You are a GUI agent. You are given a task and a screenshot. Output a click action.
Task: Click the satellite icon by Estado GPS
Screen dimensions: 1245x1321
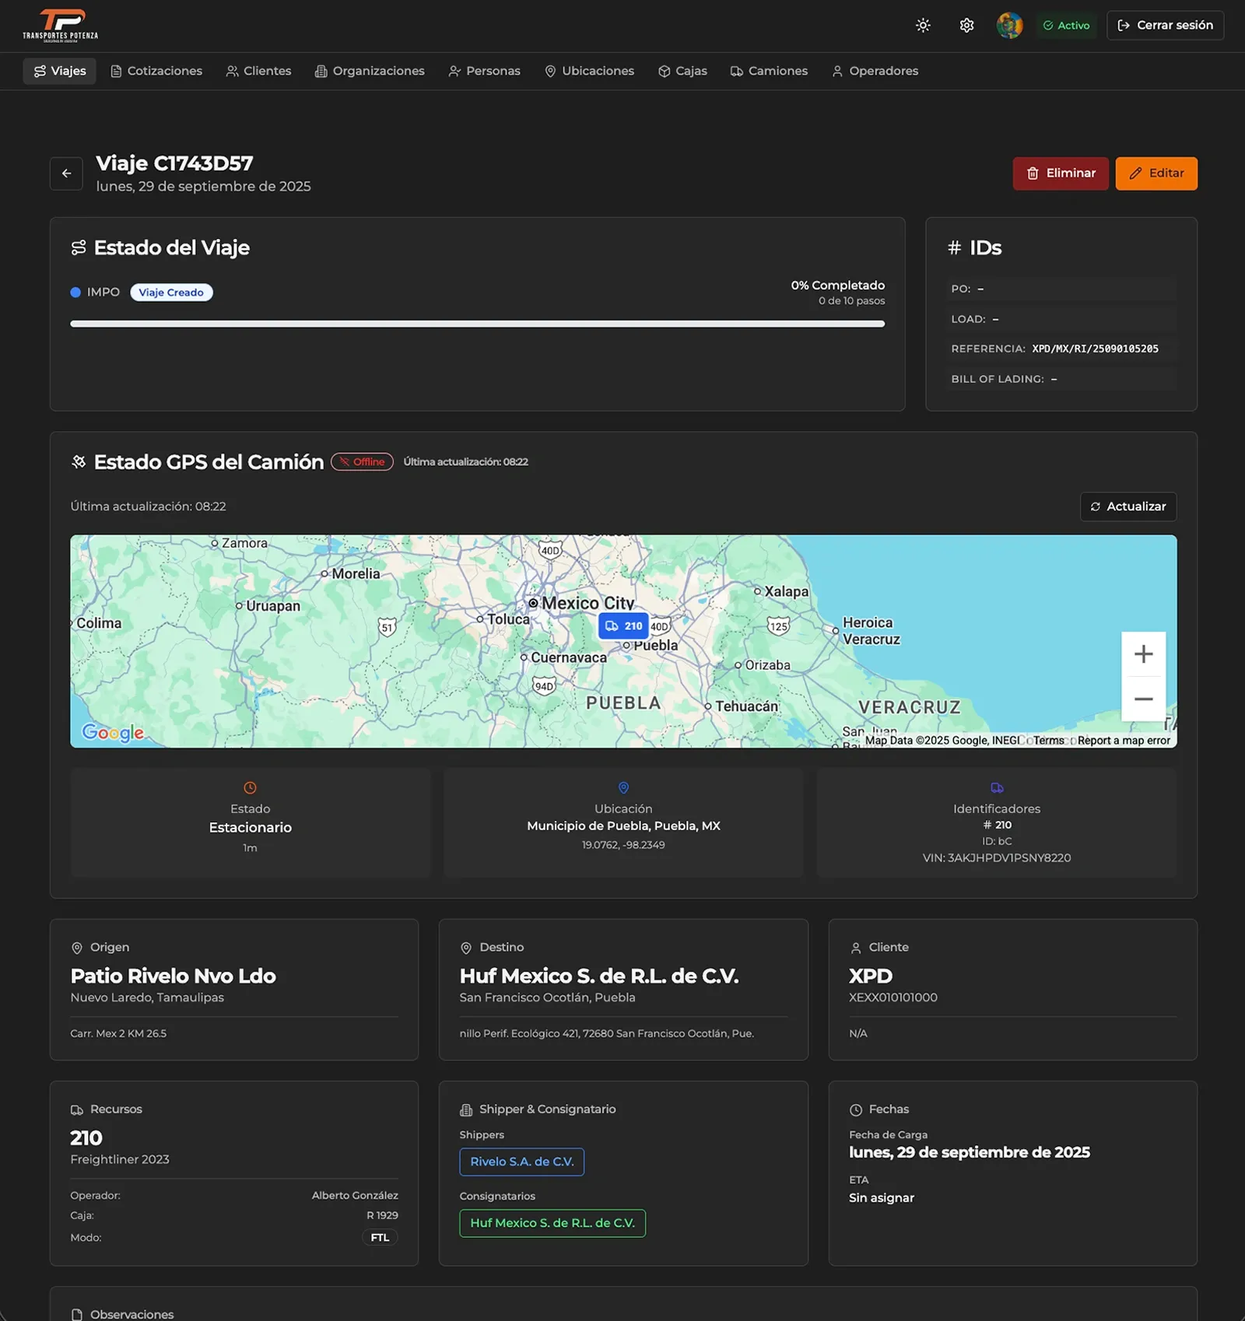point(79,462)
